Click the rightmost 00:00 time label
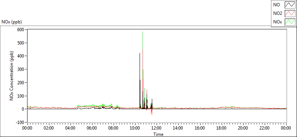The height and width of the screenshot is (137, 297). click(x=286, y=128)
